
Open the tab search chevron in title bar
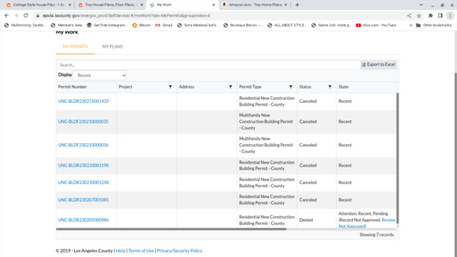[421, 5]
